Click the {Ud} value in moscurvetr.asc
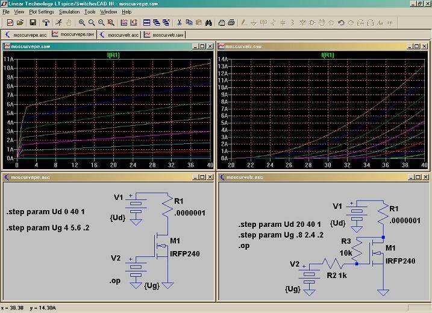This screenshot has width=432, height=313. point(337,223)
